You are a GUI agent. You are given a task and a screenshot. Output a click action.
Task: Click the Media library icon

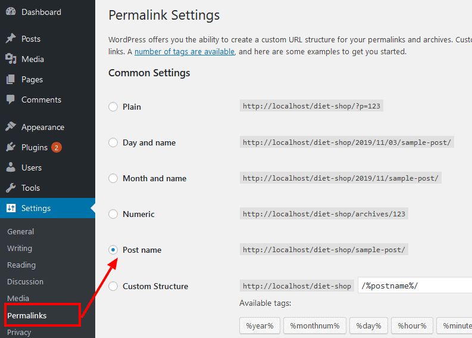click(x=11, y=58)
